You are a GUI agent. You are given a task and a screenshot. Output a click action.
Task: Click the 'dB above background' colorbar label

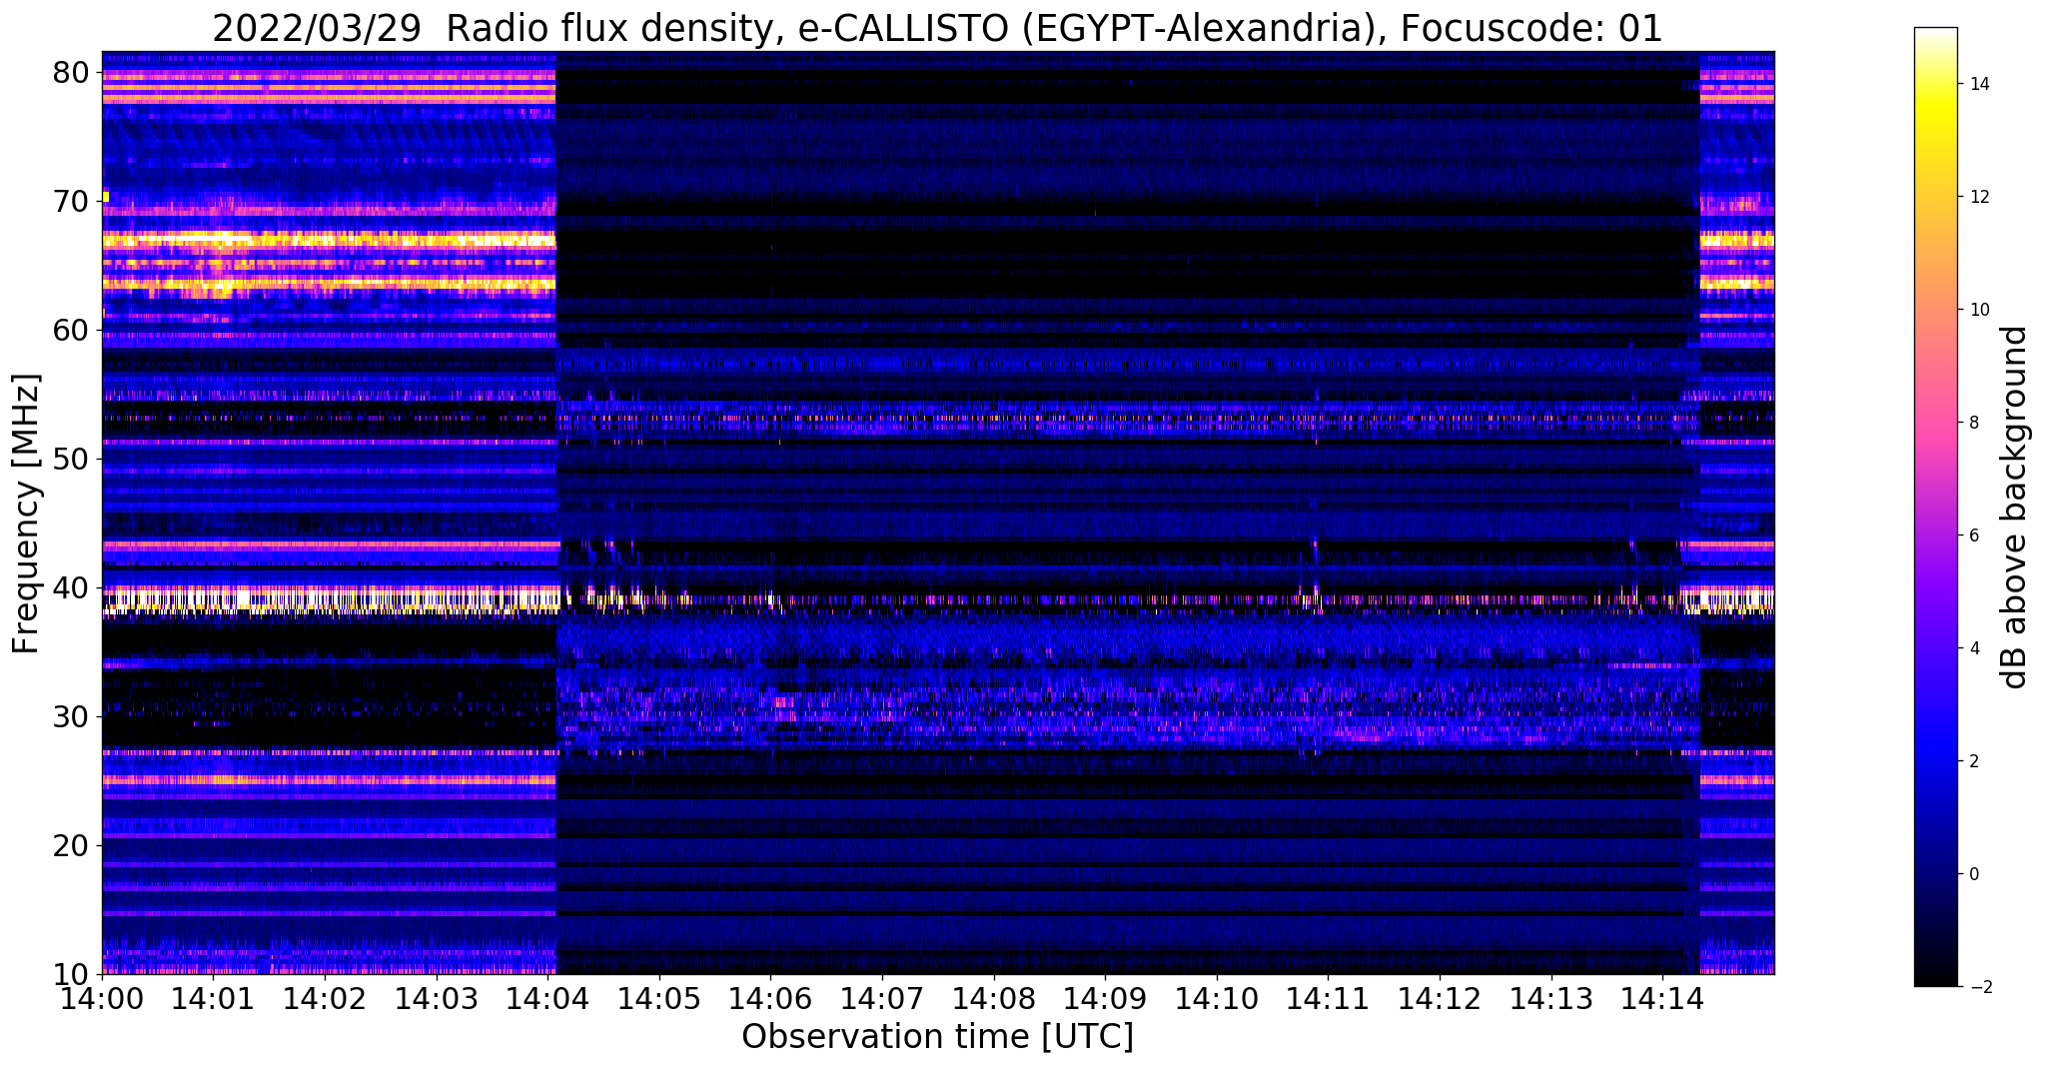click(x=2015, y=507)
